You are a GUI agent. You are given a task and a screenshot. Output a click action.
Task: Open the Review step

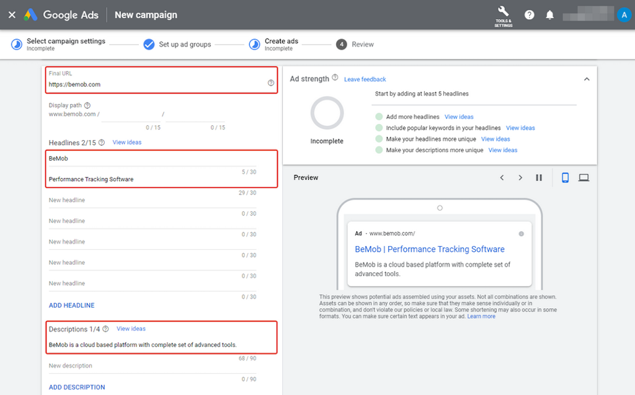click(362, 45)
